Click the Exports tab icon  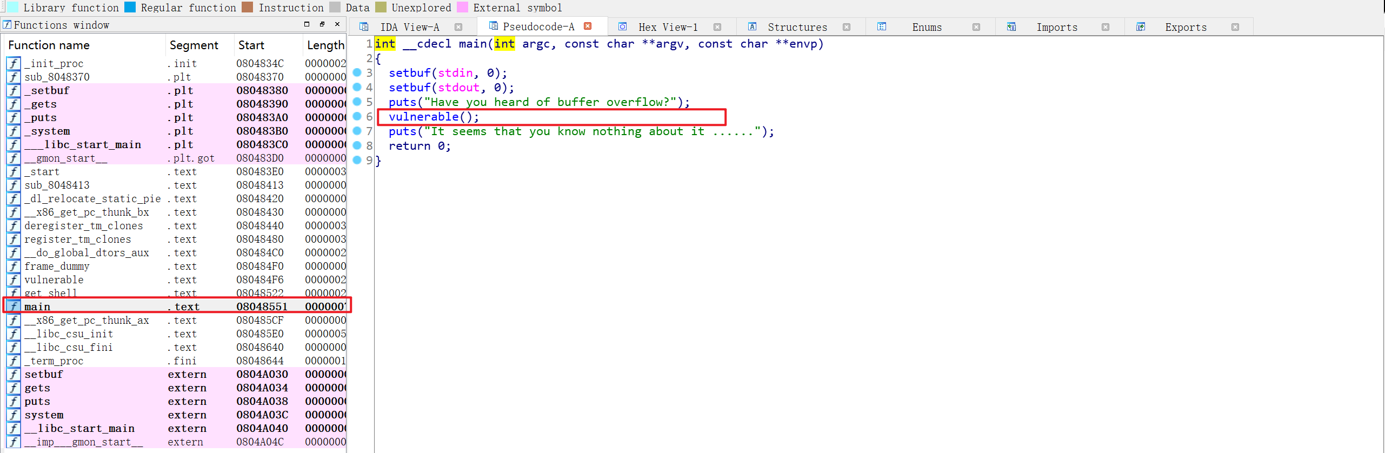pos(1141,27)
